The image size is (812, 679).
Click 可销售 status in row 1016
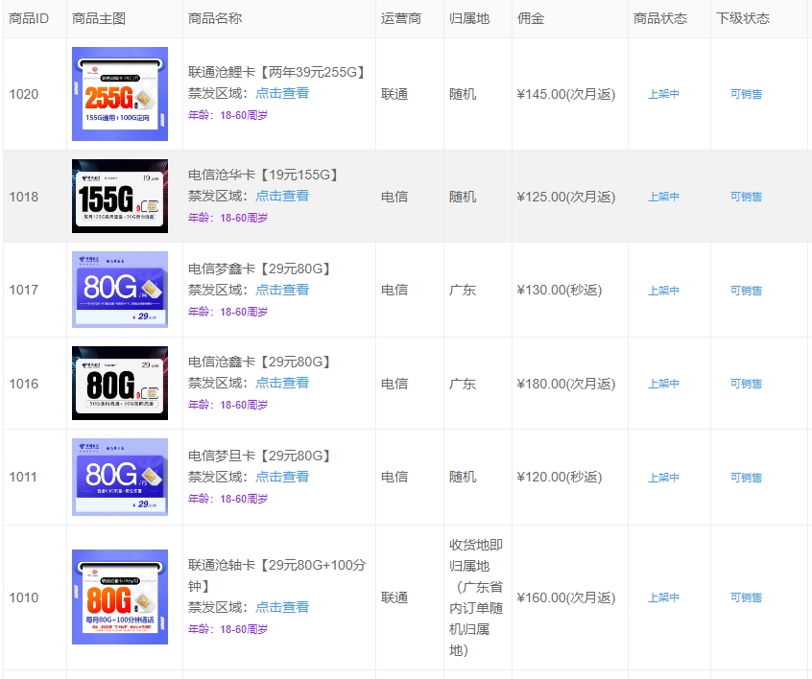746,384
